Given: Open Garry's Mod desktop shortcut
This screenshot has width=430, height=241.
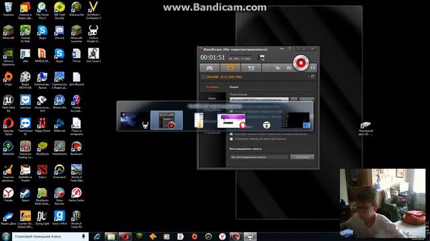Looking at the screenshot, I should pyautogui.click(x=59, y=218).
